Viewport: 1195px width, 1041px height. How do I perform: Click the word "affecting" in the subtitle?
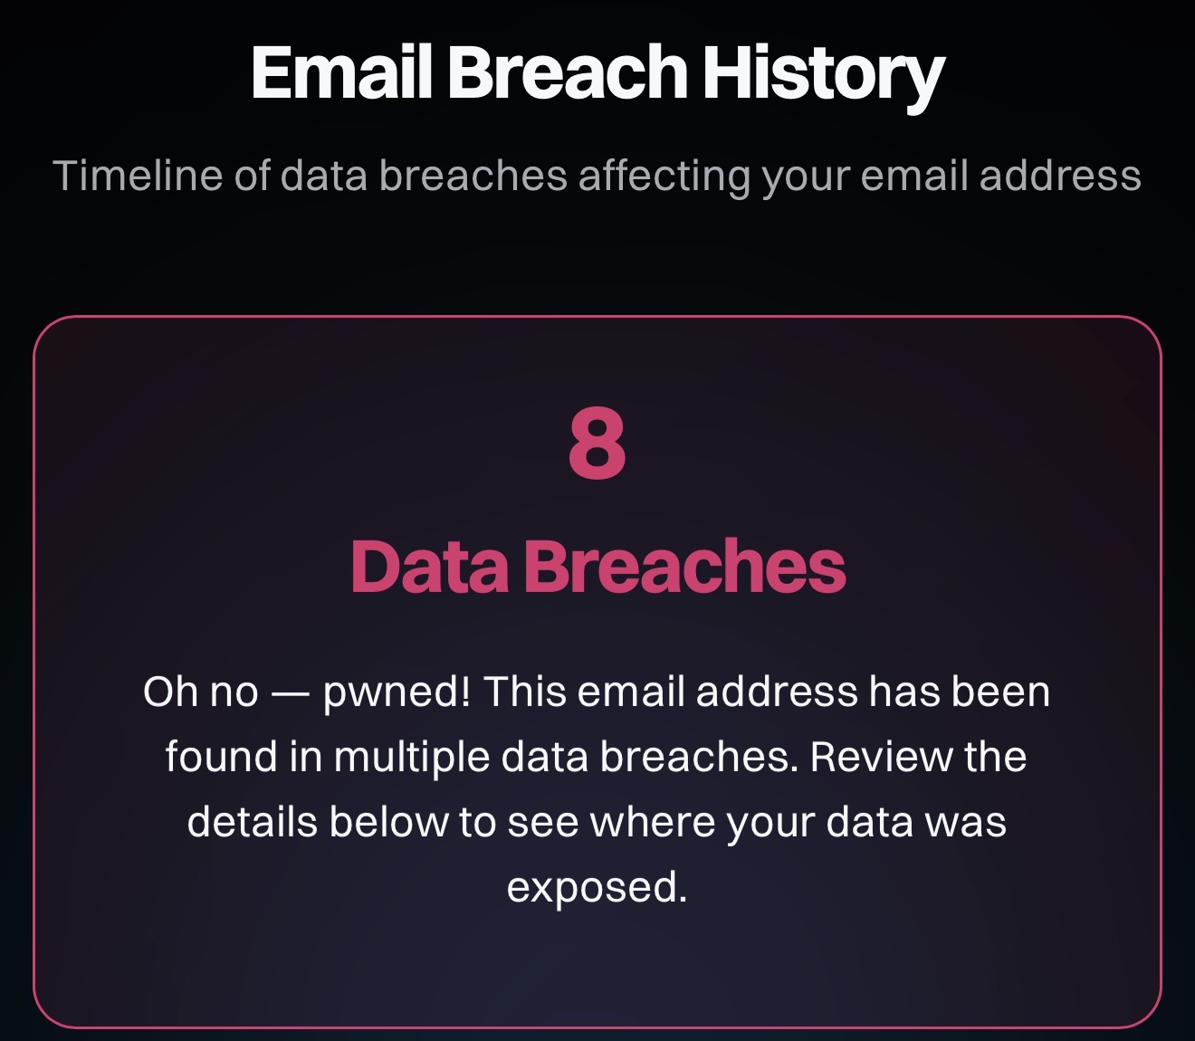(x=664, y=176)
